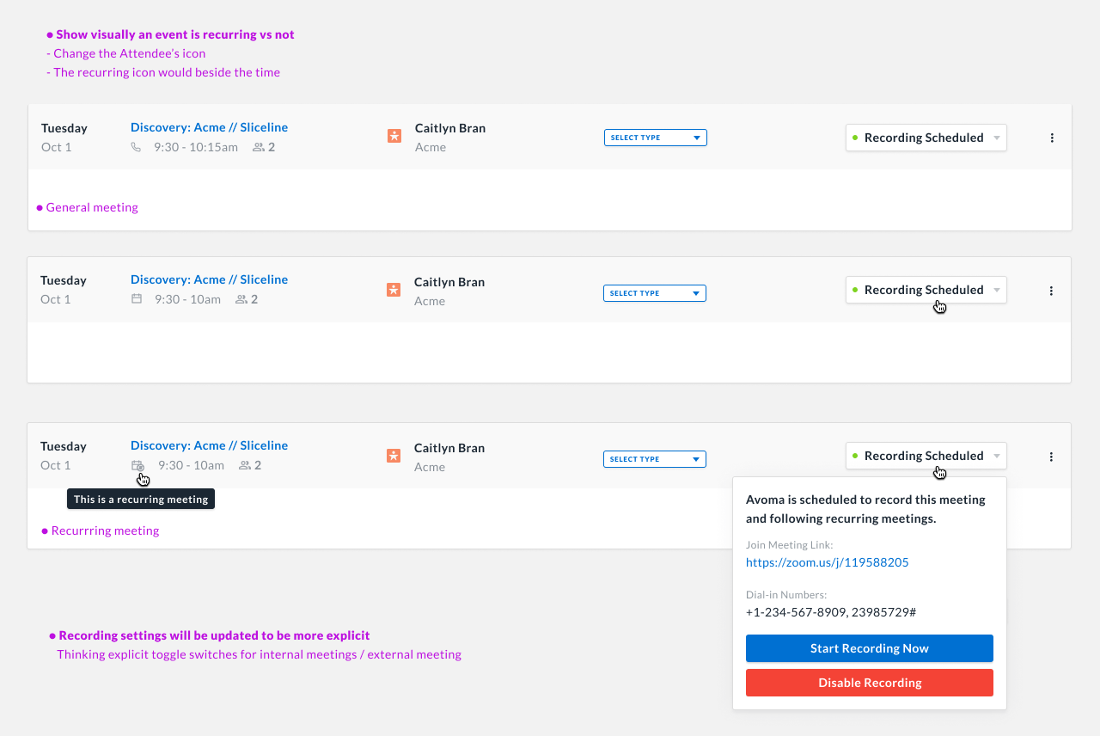Click the Dial-in Numbers label
This screenshot has height=736, width=1100.
click(x=786, y=594)
